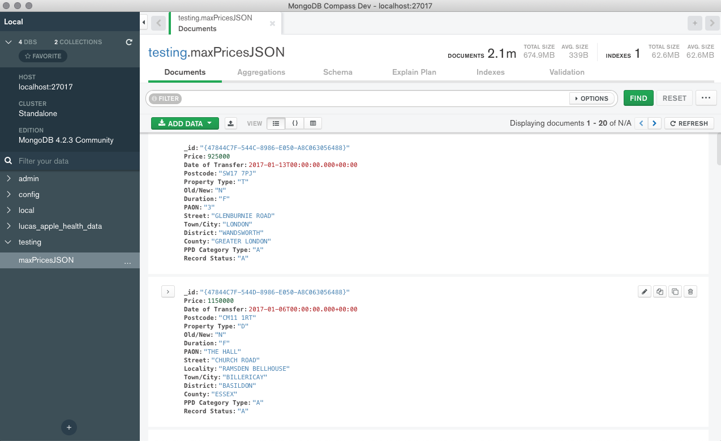Go to next page of documents
The height and width of the screenshot is (441, 721).
655,123
